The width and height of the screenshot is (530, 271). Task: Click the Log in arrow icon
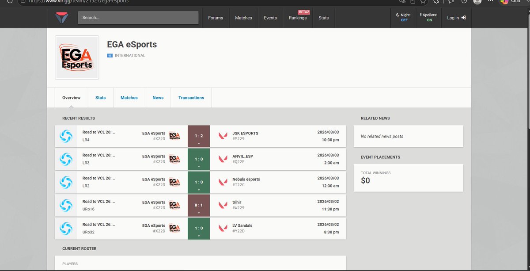pyautogui.click(x=463, y=18)
